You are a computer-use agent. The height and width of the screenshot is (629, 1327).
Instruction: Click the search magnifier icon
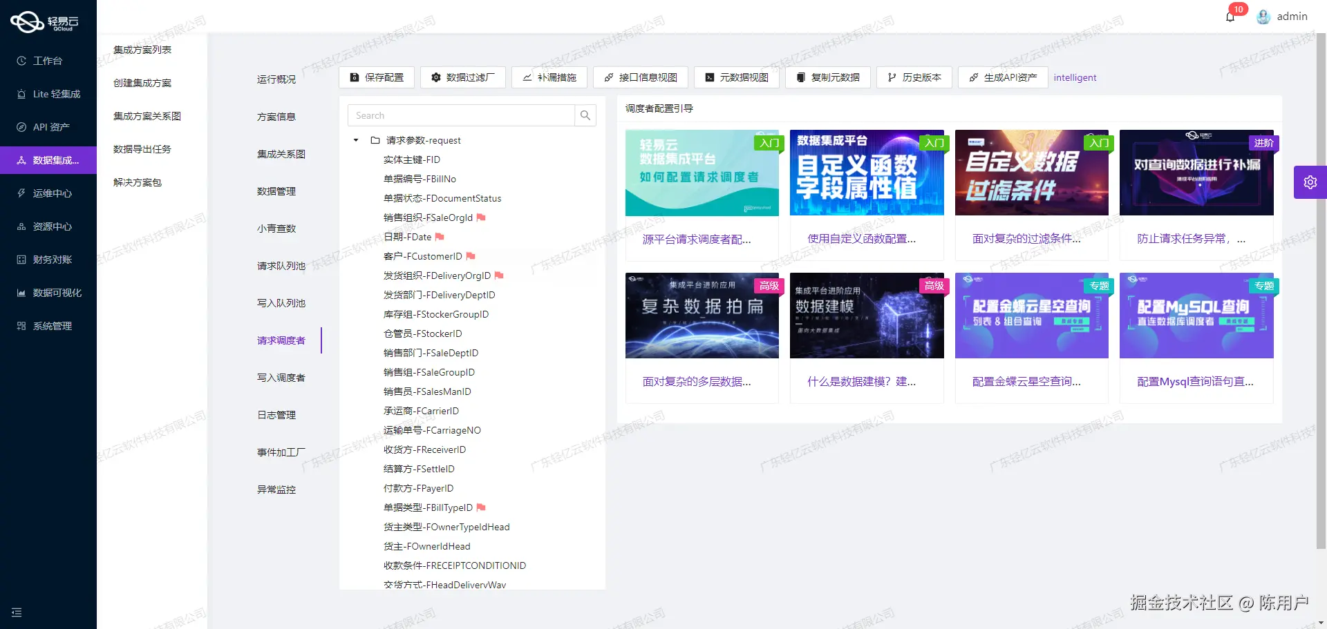tap(585, 115)
